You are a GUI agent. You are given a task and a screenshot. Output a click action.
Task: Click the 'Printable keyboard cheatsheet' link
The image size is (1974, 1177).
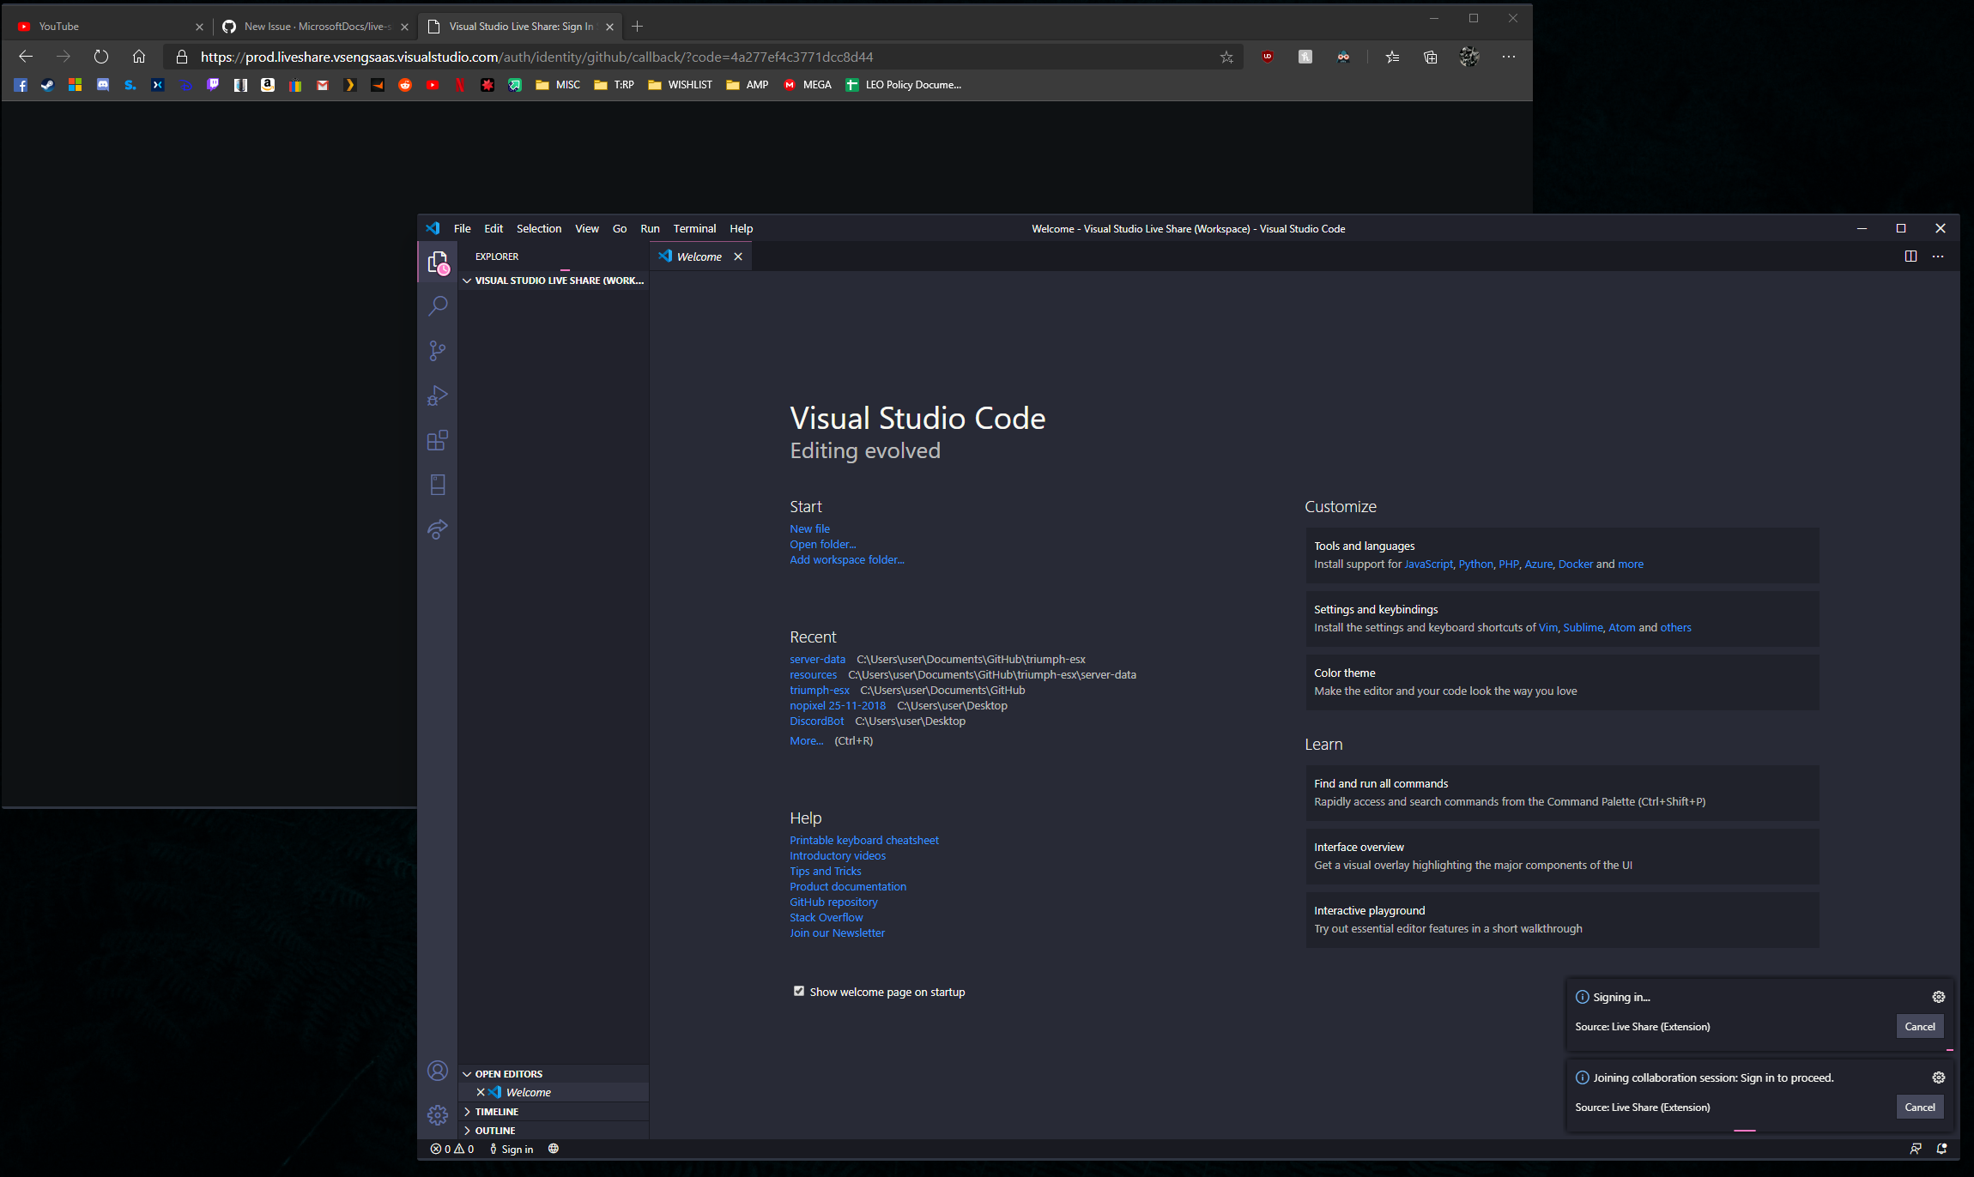(863, 840)
